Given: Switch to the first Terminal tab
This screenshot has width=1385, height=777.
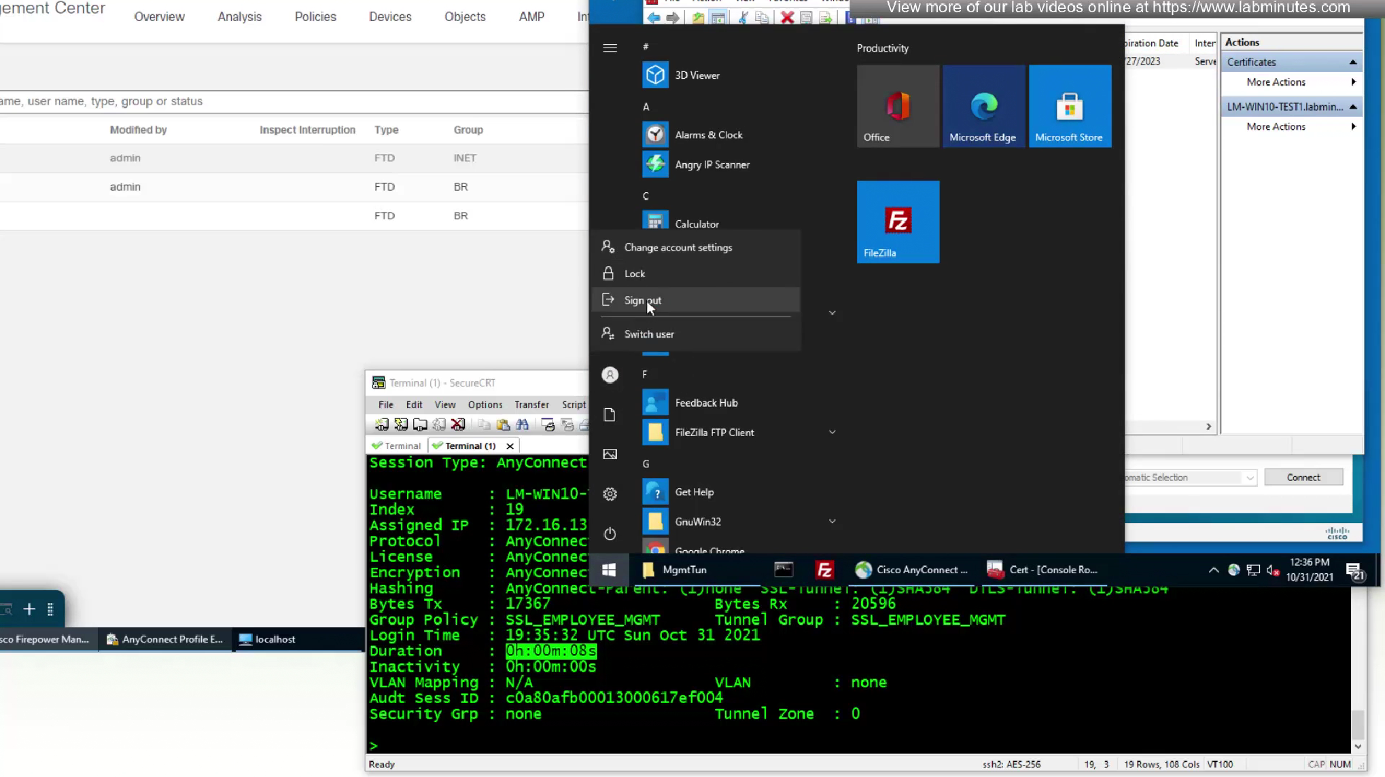Looking at the screenshot, I should [397, 446].
